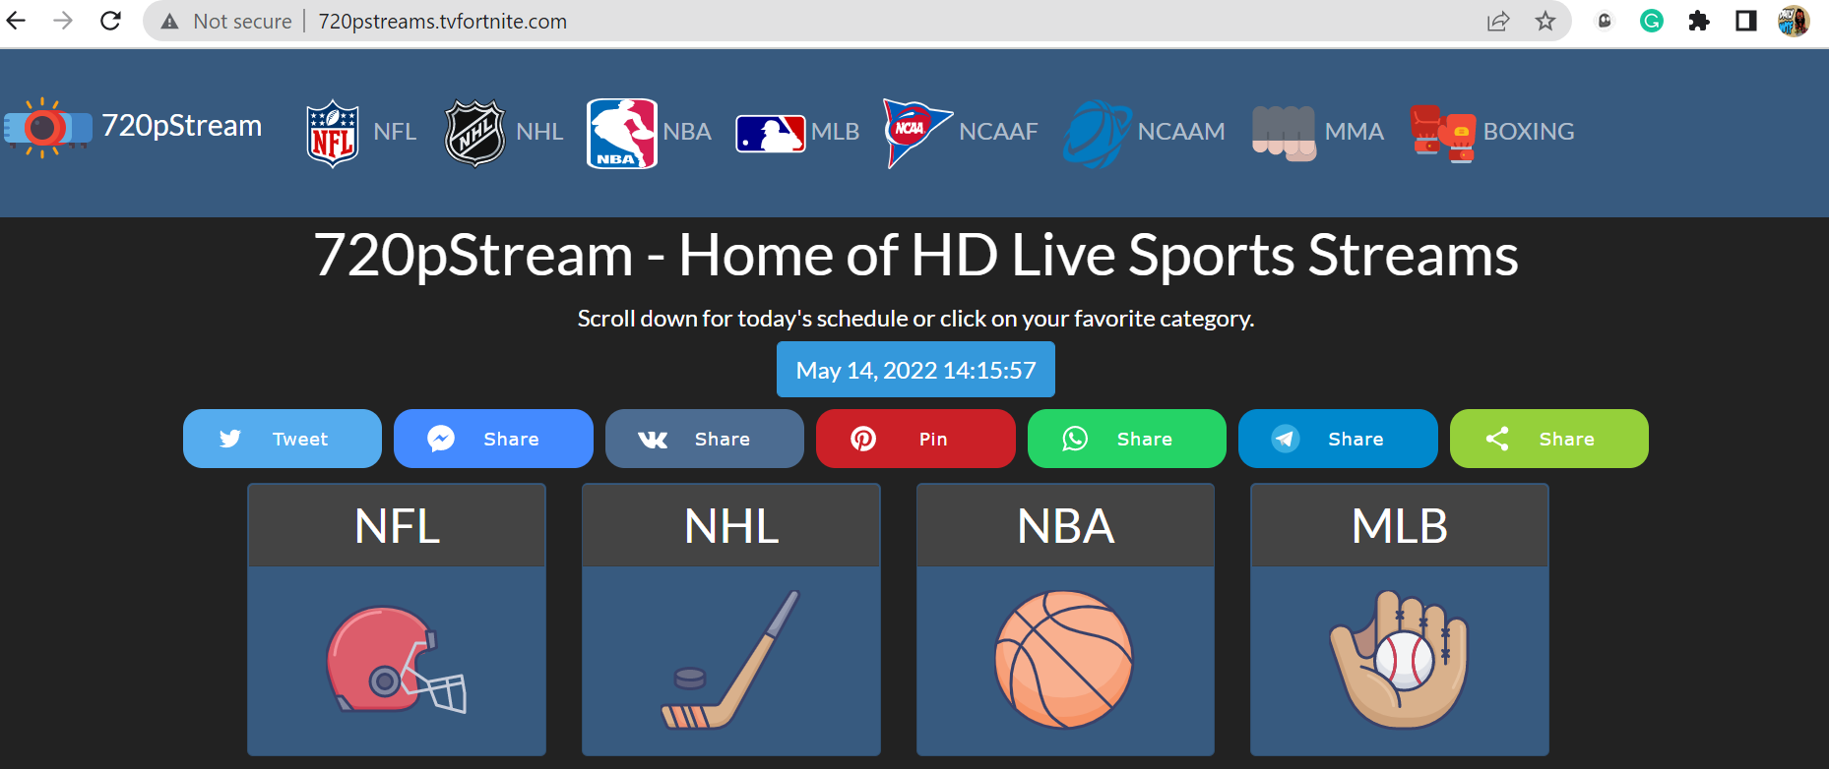Share via the WhatsApp Share button

point(1127,439)
